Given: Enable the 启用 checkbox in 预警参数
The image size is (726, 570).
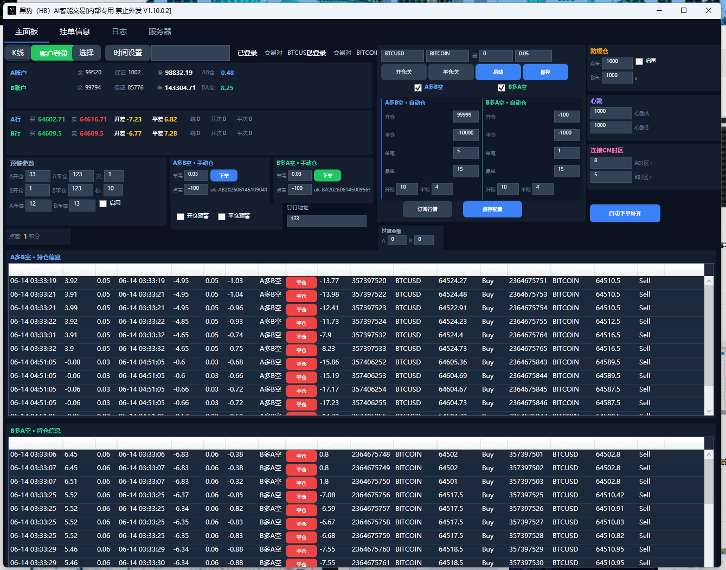Looking at the screenshot, I should 103,203.
